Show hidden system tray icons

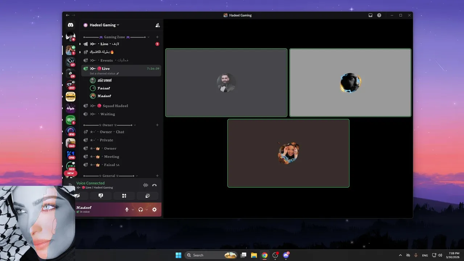(400, 255)
